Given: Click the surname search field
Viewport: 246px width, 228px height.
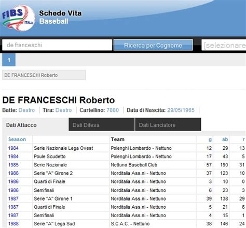Looking at the screenshot, I should (x=57, y=45).
